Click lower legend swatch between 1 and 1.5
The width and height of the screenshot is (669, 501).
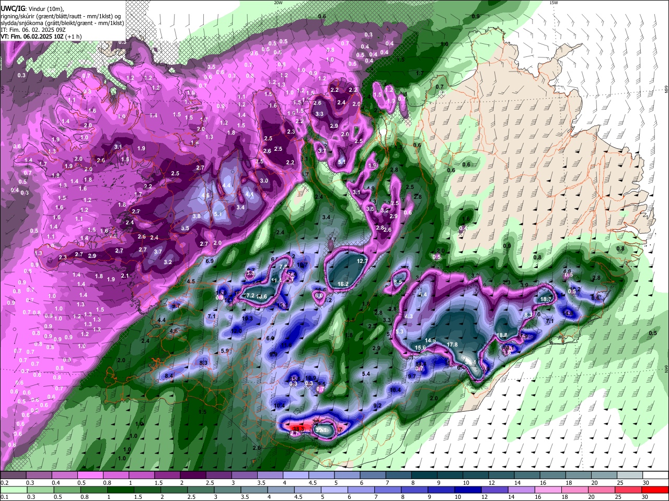(121, 490)
